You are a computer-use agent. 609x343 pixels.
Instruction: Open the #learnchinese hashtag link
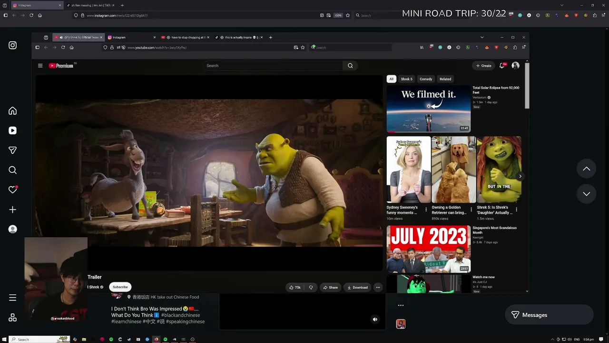pos(126,322)
